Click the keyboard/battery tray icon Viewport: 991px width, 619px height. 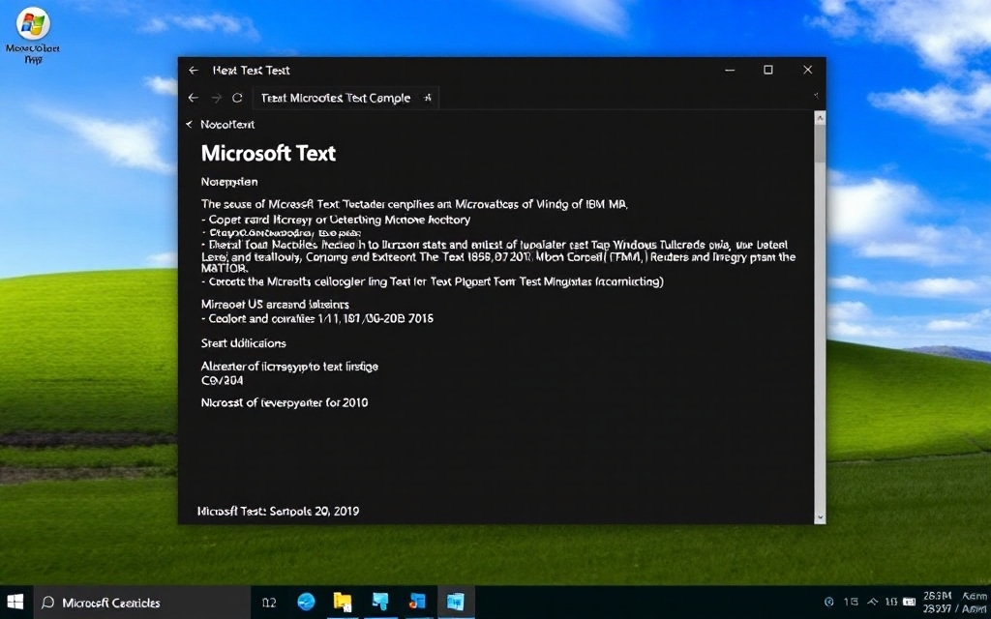coord(909,602)
